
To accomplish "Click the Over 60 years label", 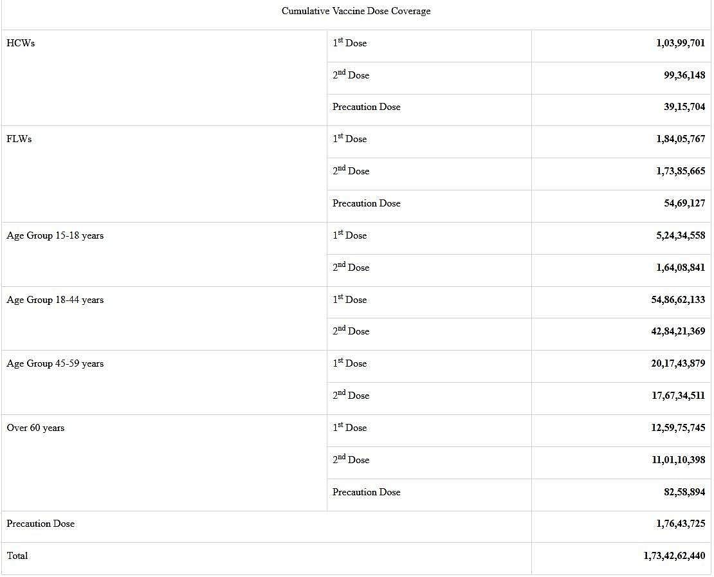I will tap(35, 428).
